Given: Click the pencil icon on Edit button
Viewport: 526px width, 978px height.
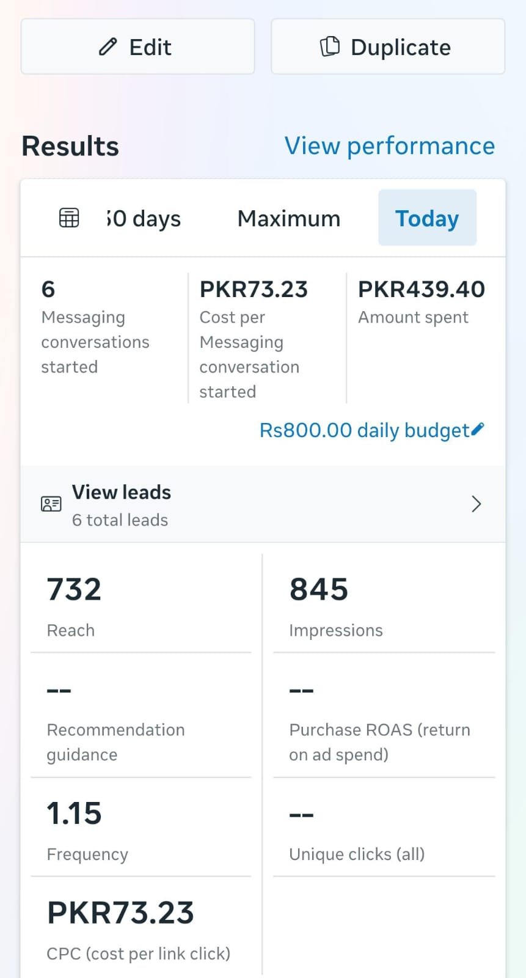Looking at the screenshot, I should [x=108, y=47].
